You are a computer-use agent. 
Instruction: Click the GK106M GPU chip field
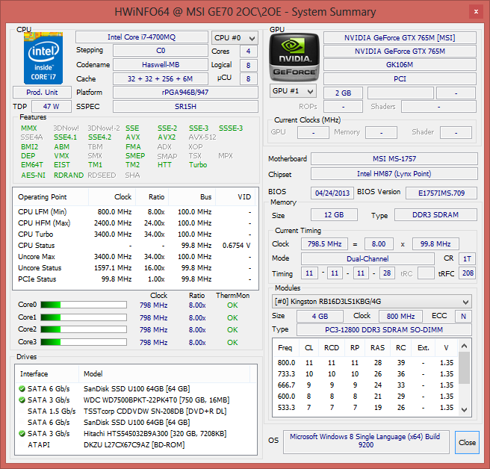point(400,65)
